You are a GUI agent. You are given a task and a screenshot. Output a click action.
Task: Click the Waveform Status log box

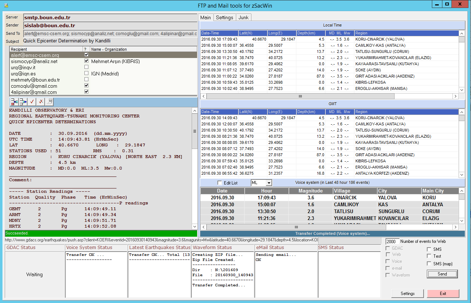[x=222, y=274]
